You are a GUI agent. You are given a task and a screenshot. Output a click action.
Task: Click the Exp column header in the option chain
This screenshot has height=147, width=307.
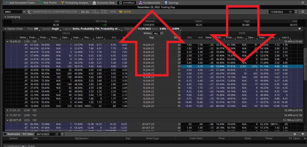point(151,38)
